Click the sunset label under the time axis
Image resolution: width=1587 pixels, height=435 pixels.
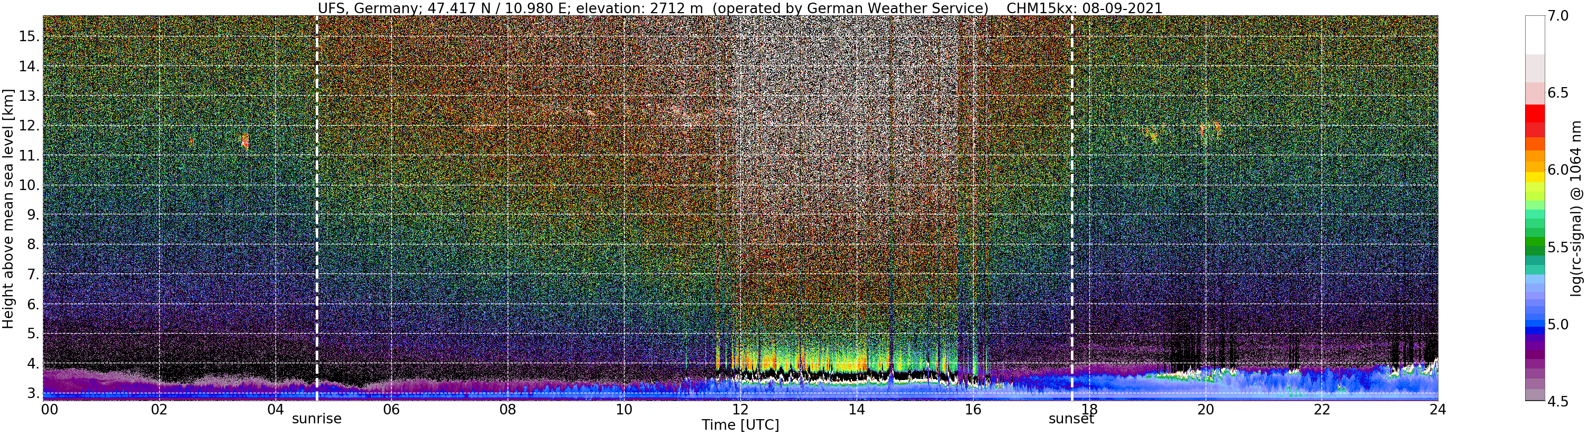(x=1071, y=419)
